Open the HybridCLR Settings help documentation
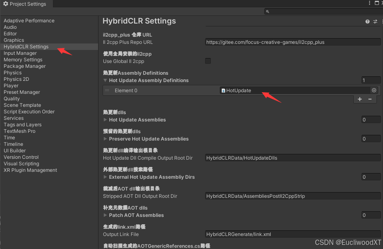Viewport: 383px width, 249px height. coord(367,21)
